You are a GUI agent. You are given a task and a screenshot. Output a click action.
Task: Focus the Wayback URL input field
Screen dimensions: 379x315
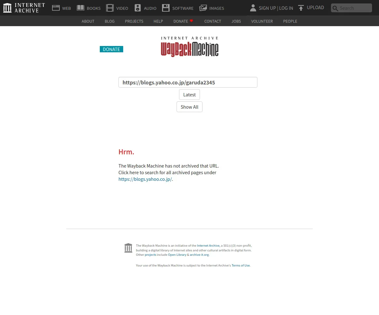188,82
